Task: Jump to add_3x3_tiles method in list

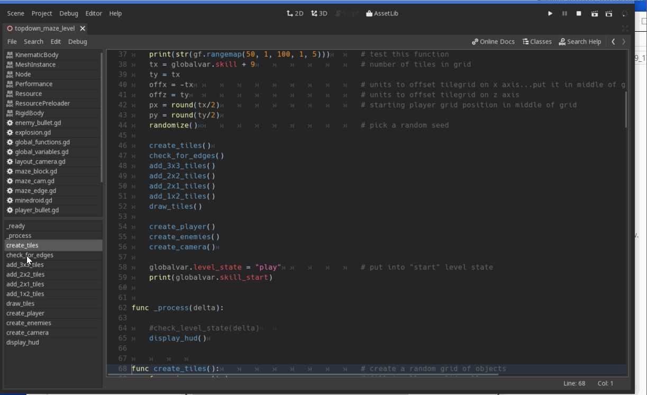Action: tap(53, 265)
